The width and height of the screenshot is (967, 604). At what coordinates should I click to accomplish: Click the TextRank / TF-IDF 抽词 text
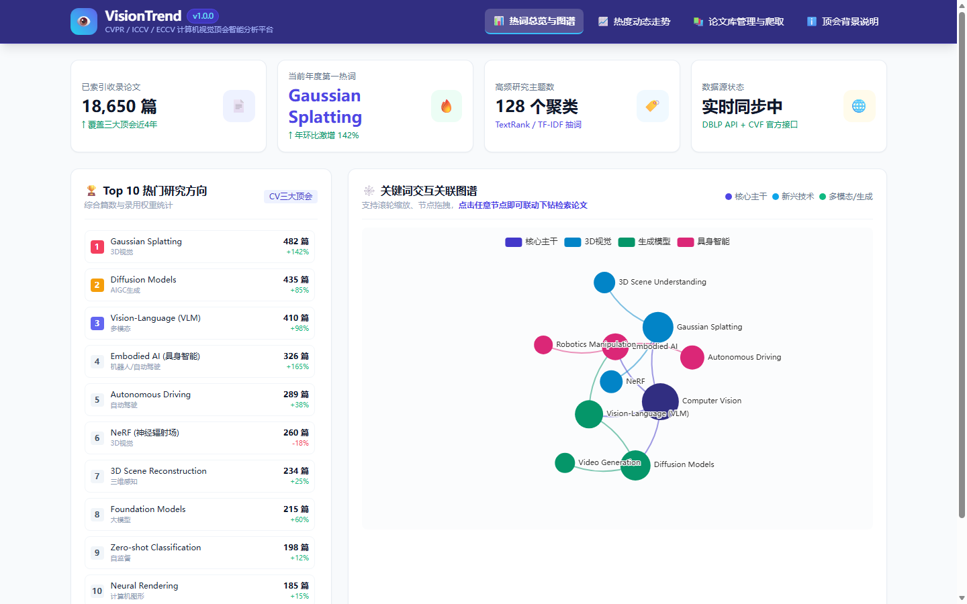point(539,125)
